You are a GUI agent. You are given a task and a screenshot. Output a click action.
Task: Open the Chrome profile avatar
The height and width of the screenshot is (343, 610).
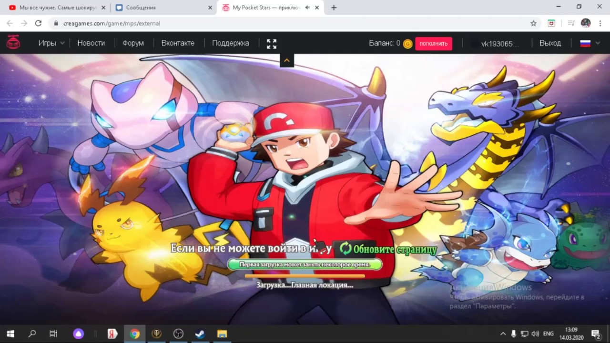(586, 23)
